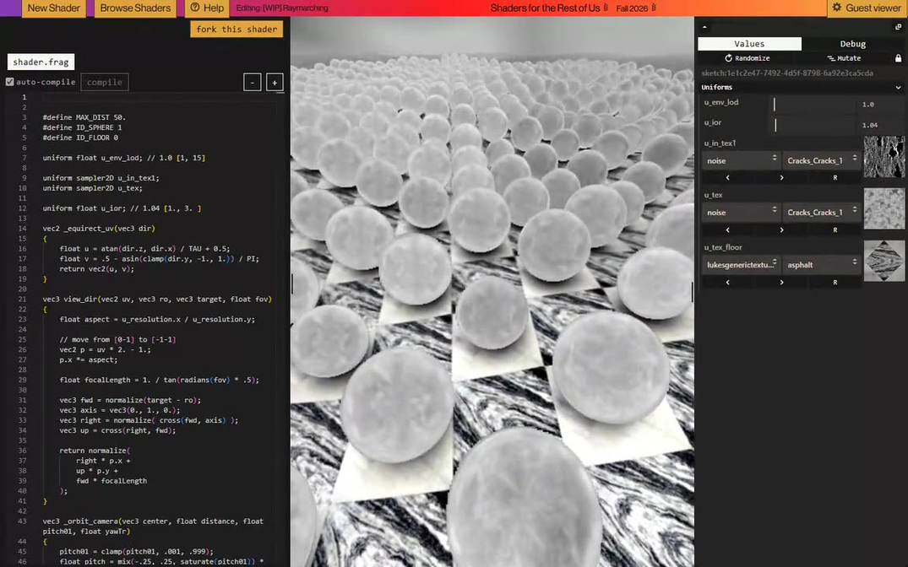The image size is (908, 567).
Task: Click the raymarched spheres preview canvas
Action: [492, 292]
